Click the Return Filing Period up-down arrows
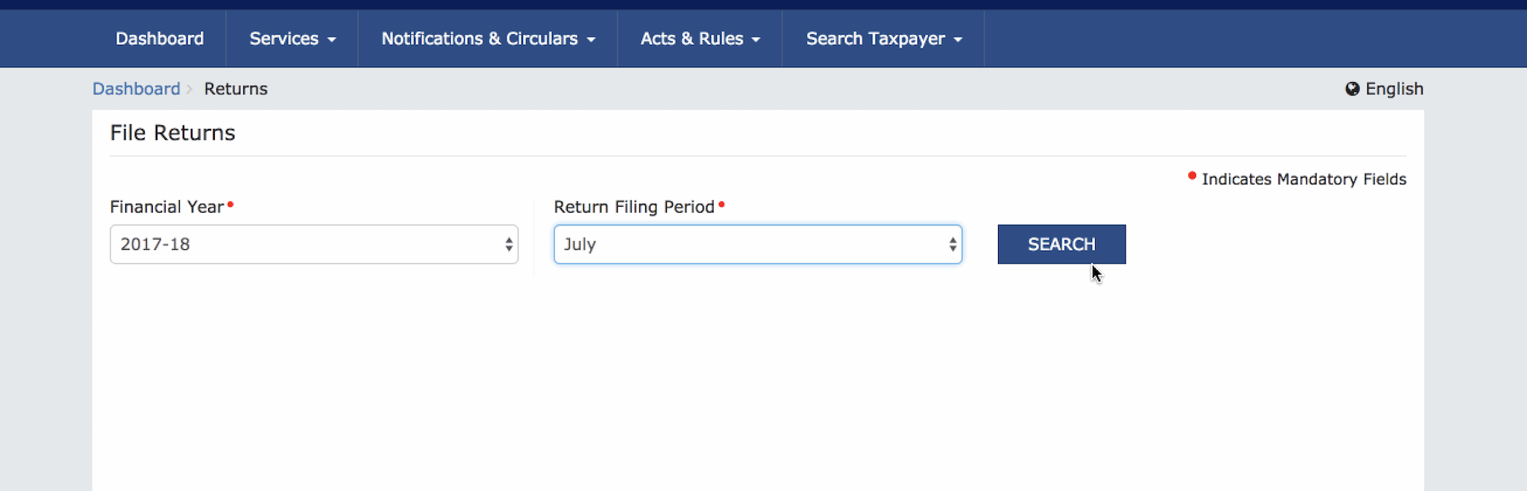1527x491 pixels. pyautogui.click(x=953, y=244)
